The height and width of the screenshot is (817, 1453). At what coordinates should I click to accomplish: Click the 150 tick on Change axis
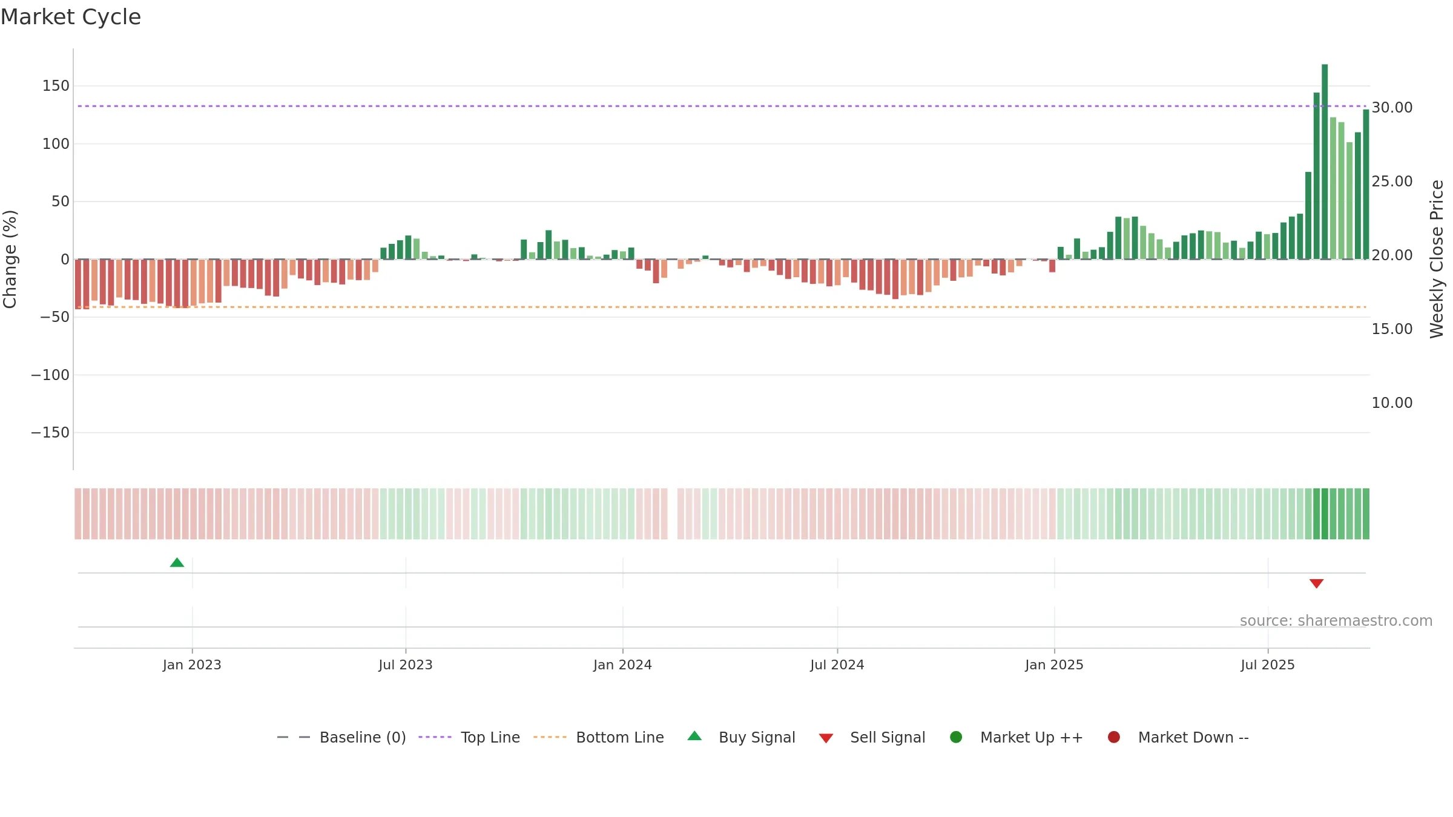56,86
